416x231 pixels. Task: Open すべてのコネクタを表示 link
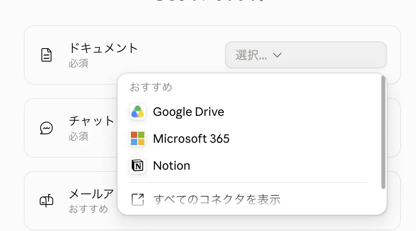tap(248, 199)
